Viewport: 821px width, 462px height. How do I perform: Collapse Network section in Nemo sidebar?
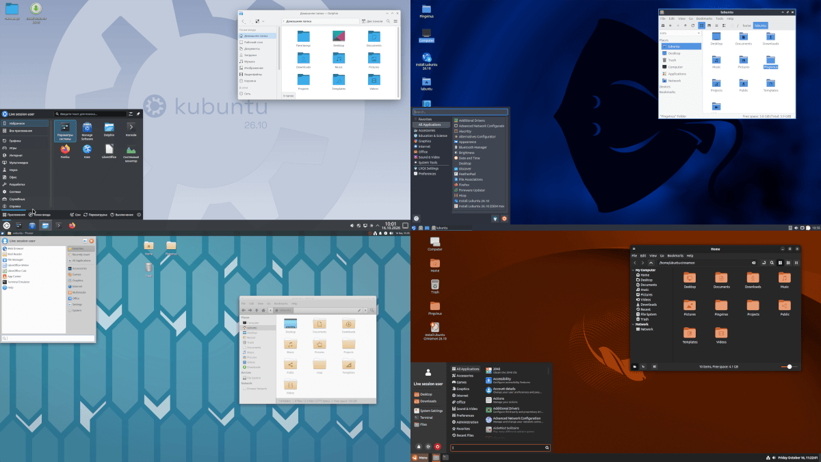pyautogui.click(x=633, y=324)
